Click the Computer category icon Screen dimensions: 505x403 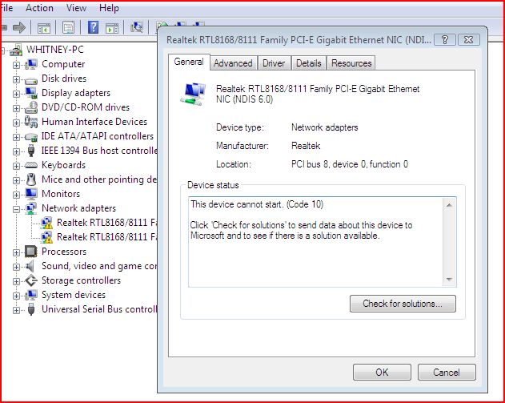coord(31,64)
